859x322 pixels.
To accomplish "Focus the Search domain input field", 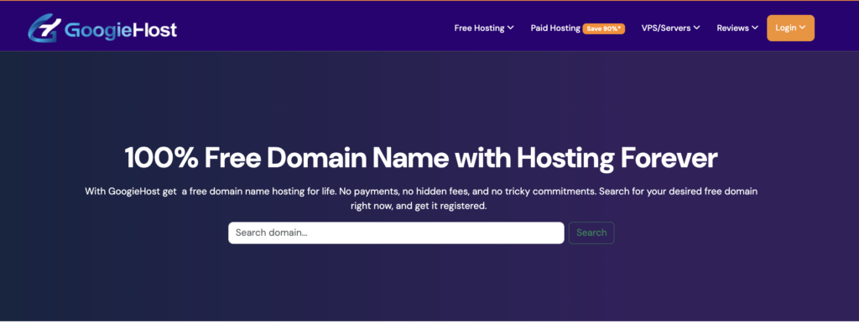I will tap(396, 233).
